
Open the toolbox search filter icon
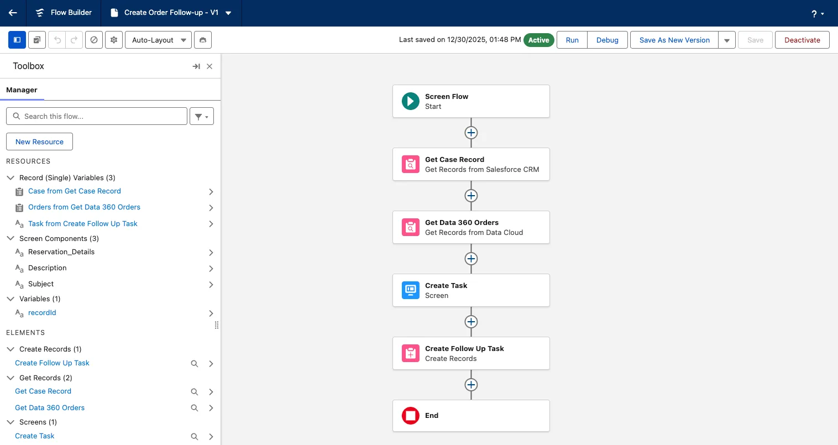point(202,116)
